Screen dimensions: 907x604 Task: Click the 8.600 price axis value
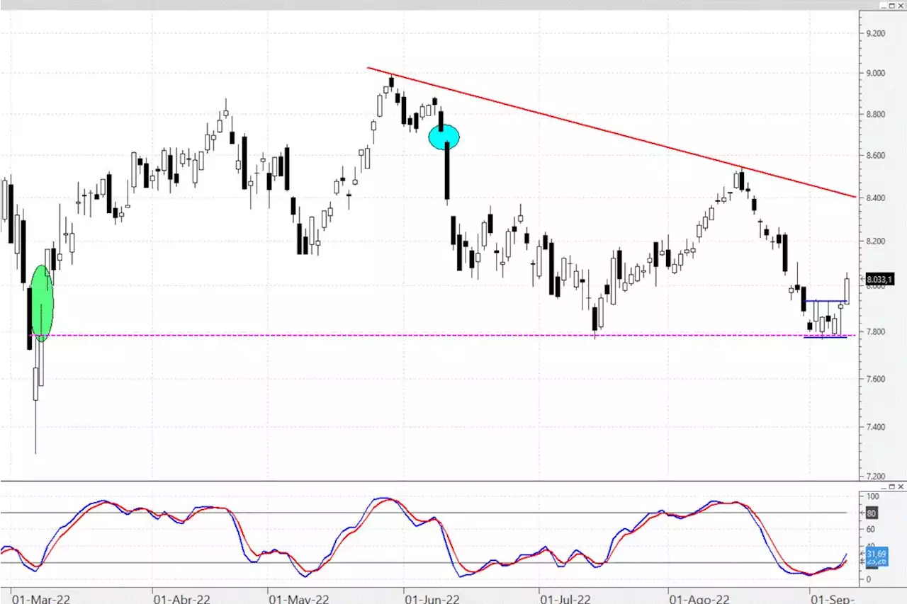875,155
